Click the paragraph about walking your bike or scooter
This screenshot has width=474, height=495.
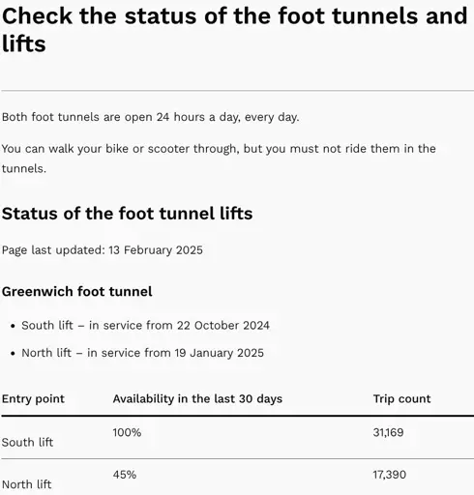(219, 159)
